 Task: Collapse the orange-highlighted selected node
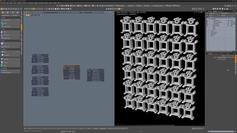click(x=65, y=66)
